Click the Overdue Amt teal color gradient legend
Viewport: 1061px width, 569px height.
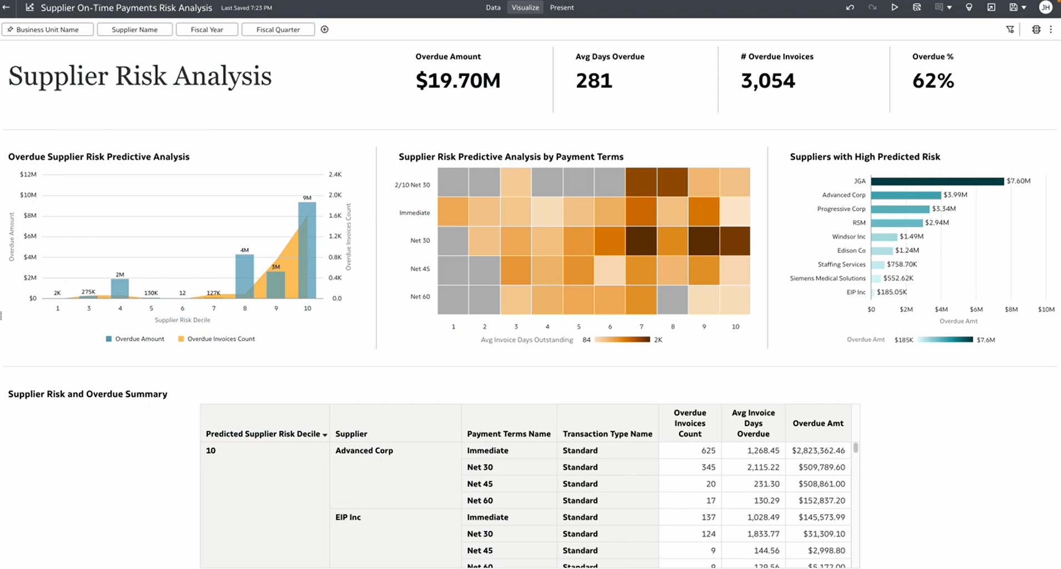click(945, 340)
